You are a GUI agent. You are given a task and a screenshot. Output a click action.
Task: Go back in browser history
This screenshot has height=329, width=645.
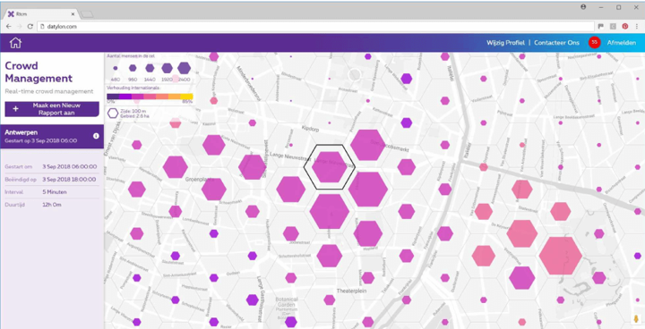point(9,26)
